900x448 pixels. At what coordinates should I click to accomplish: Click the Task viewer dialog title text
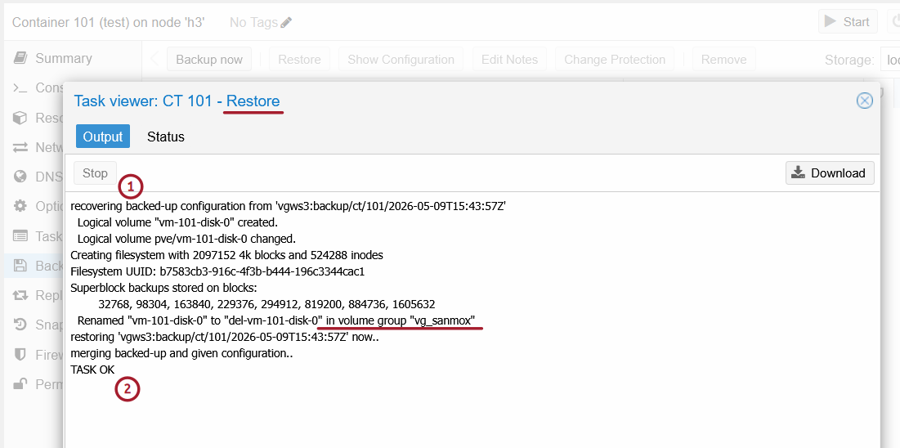[x=177, y=101]
